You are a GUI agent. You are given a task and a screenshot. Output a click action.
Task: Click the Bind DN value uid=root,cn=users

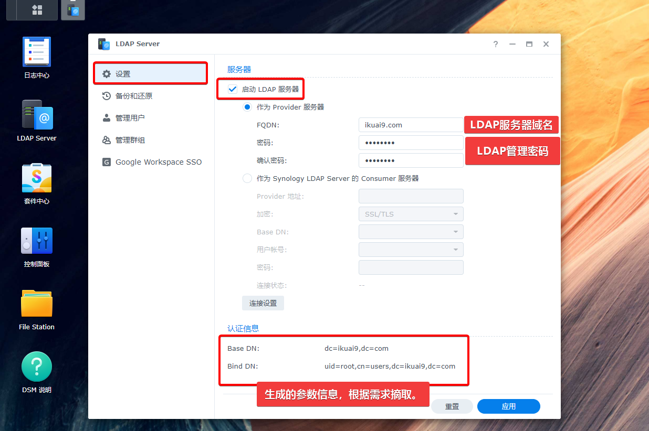[390, 366]
